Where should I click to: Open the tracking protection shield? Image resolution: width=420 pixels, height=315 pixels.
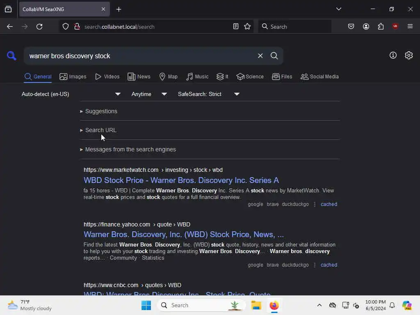[x=66, y=27]
